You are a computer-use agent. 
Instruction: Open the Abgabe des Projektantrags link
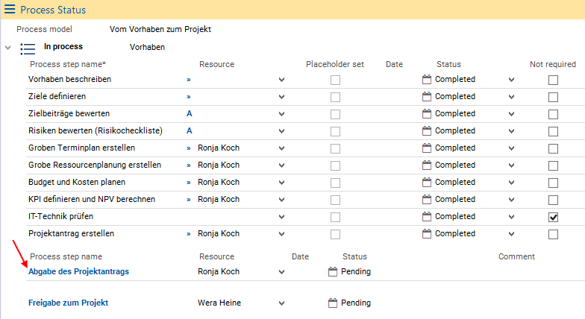78,272
